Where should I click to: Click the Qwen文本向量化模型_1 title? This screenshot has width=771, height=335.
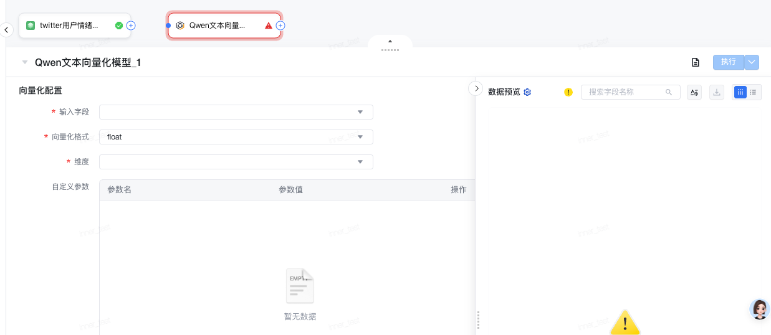88,62
